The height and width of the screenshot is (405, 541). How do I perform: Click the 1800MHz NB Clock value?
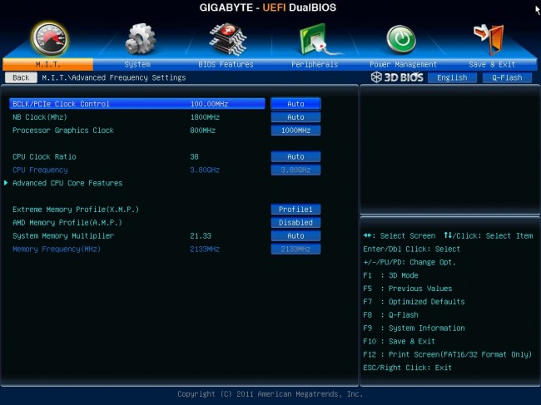(205, 117)
